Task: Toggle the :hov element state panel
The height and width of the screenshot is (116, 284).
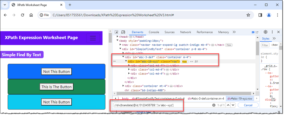Action: click(x=275, y=45)
